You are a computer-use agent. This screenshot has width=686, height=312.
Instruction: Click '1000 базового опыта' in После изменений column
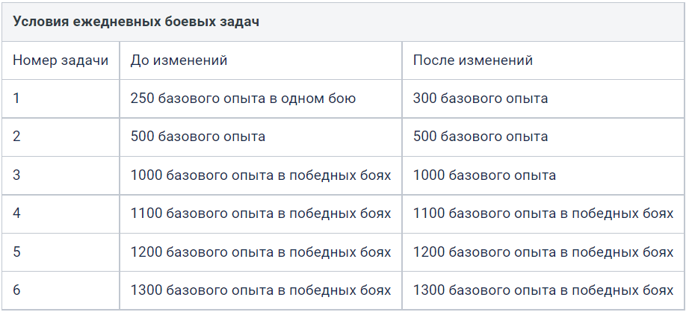click(x=543, y=175)
